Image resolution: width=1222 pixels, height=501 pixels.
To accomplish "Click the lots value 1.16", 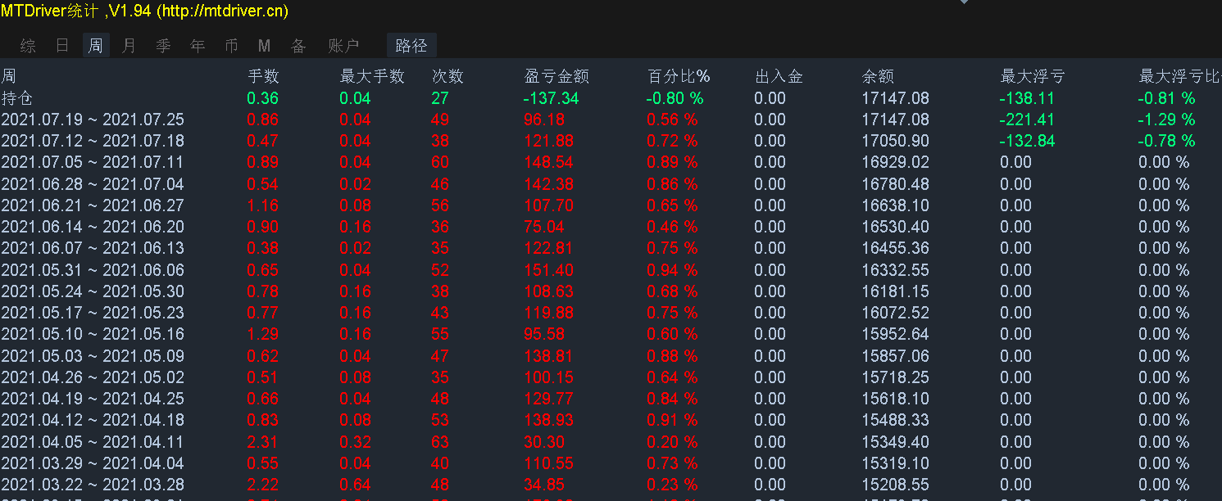I will (x=263, y=205).
